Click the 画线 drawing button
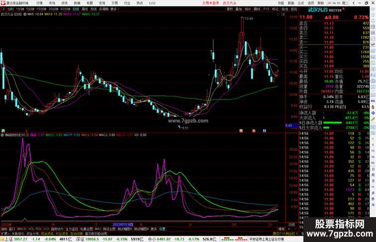The image size is (376, 242). 257,9
